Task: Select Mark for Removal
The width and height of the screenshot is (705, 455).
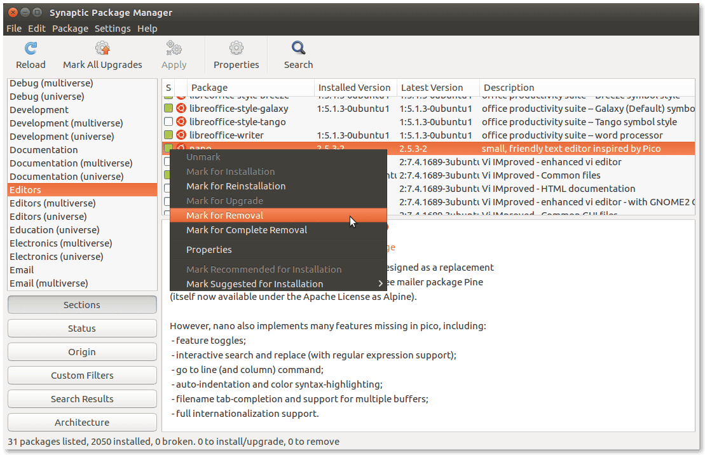Action: 278,215
